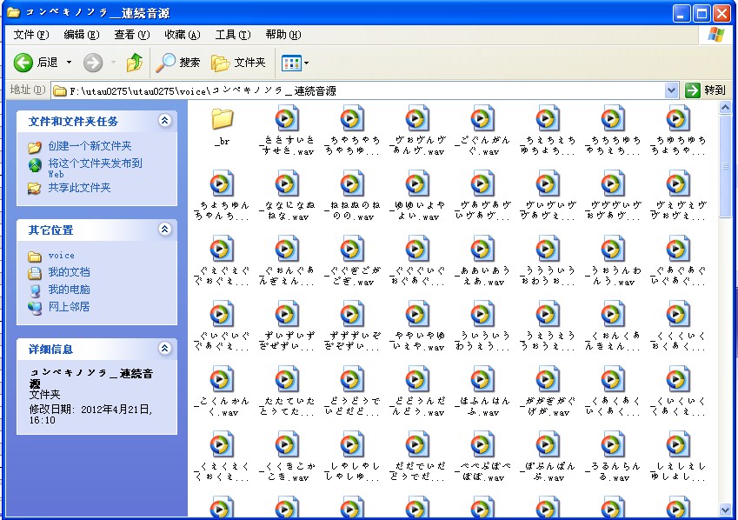Click 将这个文件夹发布到 Web link
The image size is (738, 520).
[x=95, y=168]
